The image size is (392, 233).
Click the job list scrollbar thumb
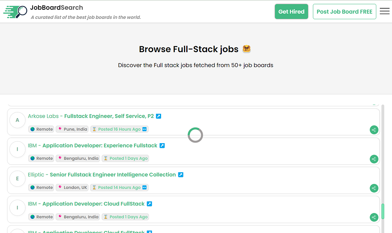click(383, 211)
